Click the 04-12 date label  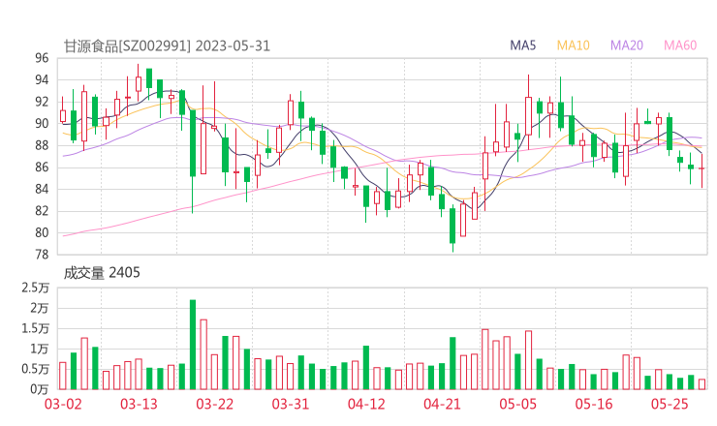(x=366, y=404)
